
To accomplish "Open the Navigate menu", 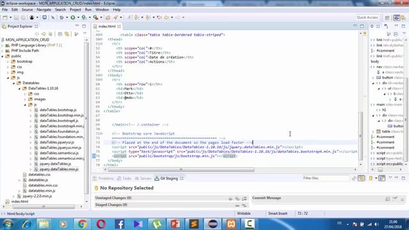I will pyautogui.click(x=44, y=10).
